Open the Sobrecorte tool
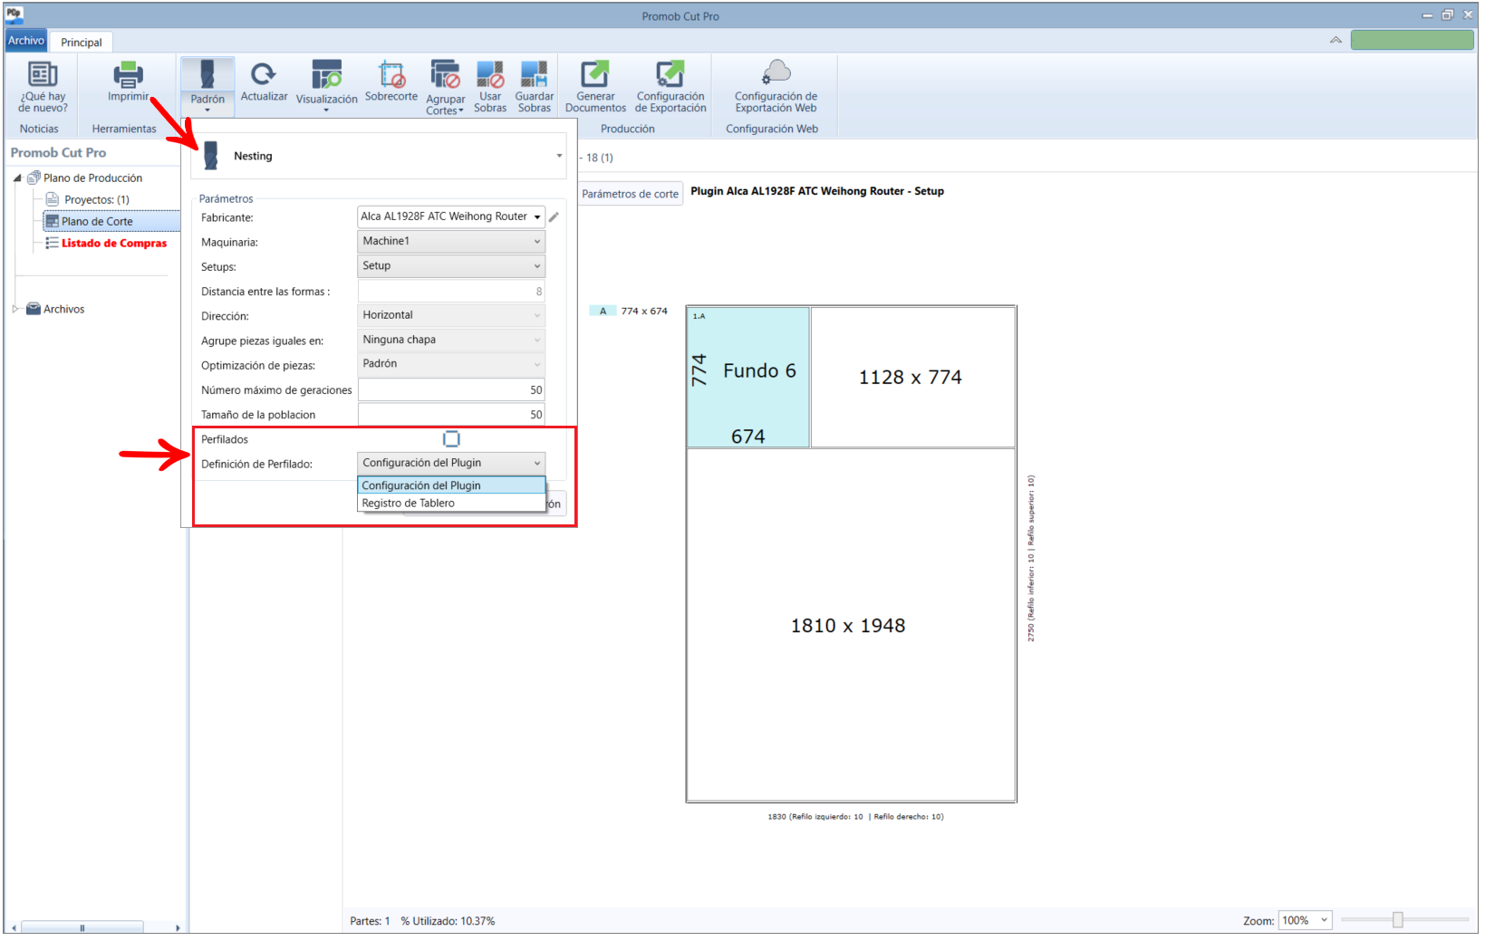Screen dimensions: 1485x941 pyautogui.click(x=391, y=82)
